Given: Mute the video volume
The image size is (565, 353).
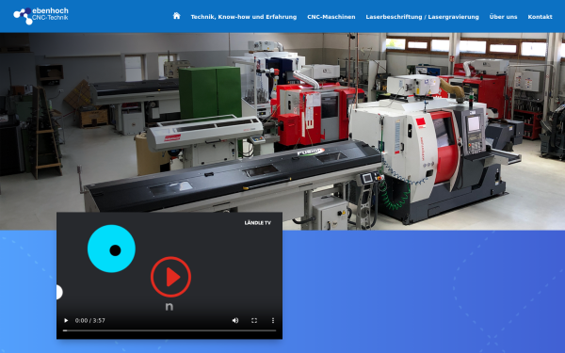Looking at the screenshot, I should point(235,320).
